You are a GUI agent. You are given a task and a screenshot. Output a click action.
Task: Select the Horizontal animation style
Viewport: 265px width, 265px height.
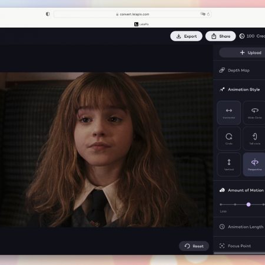point(229,112)
